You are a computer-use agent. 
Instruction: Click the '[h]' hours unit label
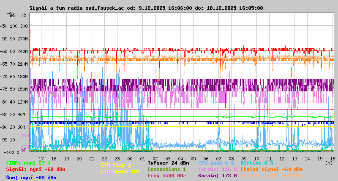click(x=329, y=163)
